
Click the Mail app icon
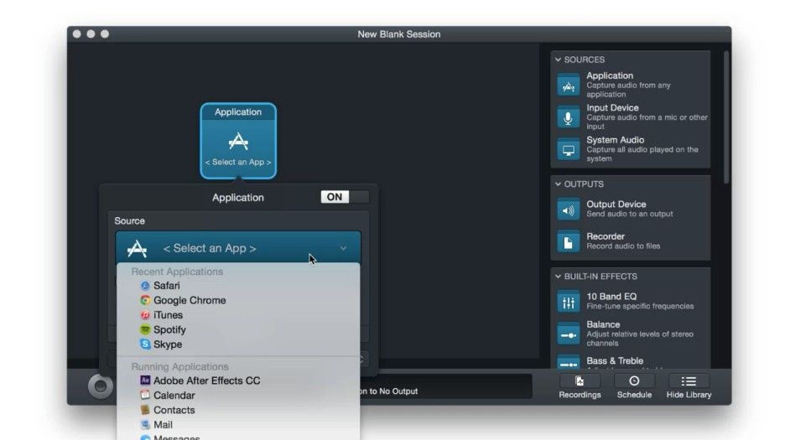[145, 424]
